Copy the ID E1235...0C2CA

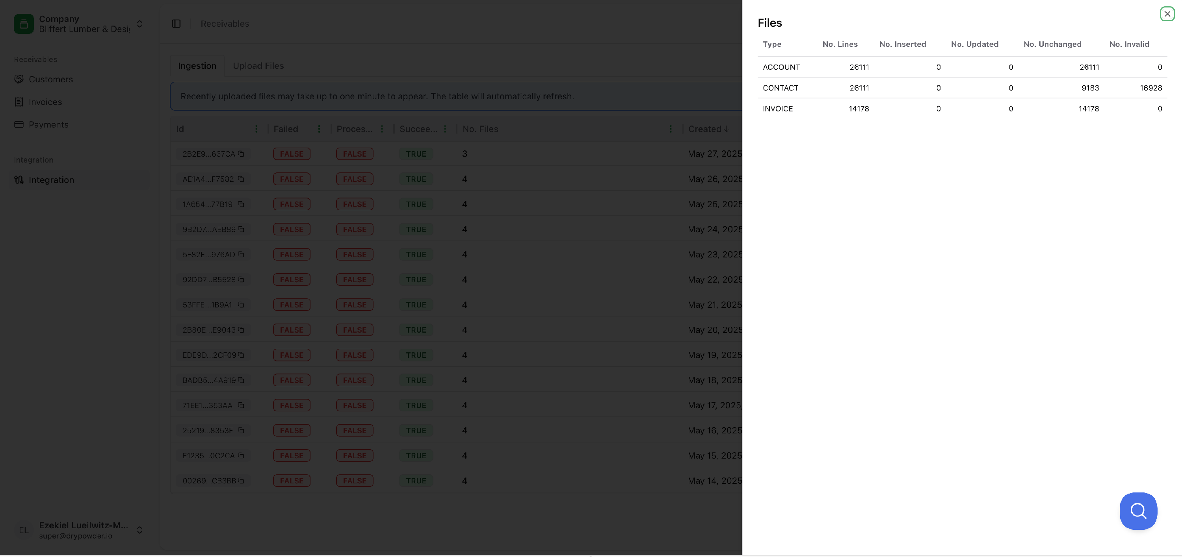pyautogui.click(x=242, y=455)
